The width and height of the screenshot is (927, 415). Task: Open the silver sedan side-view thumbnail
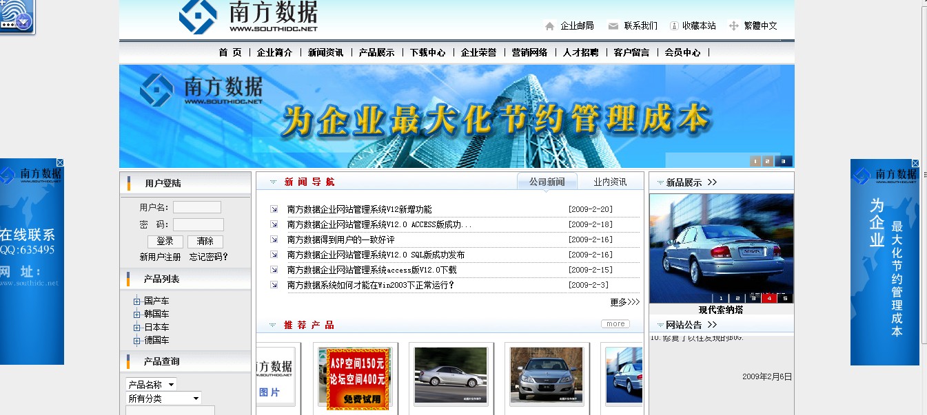[450, 375]
